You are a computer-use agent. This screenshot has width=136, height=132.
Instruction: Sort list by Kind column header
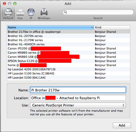pyautogui.click(x=112, y=27)
